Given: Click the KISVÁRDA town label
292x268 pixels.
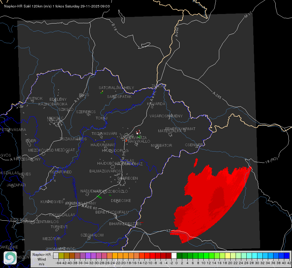Looking at the screenshot, I should (156, 104).
